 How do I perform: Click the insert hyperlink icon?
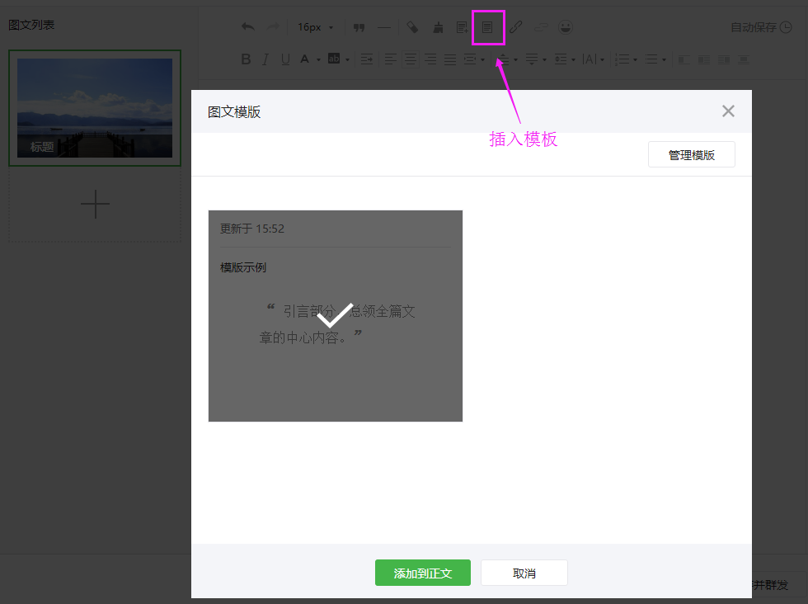click(x=516, y=27)
